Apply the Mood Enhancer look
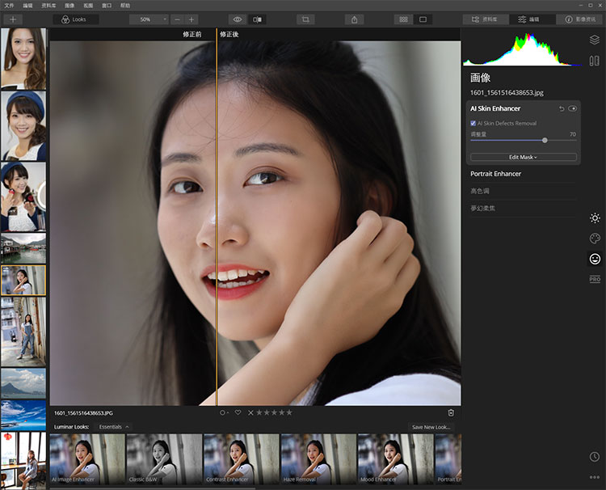The width and height of the screenshot is (606, 490). coord(396,459)
